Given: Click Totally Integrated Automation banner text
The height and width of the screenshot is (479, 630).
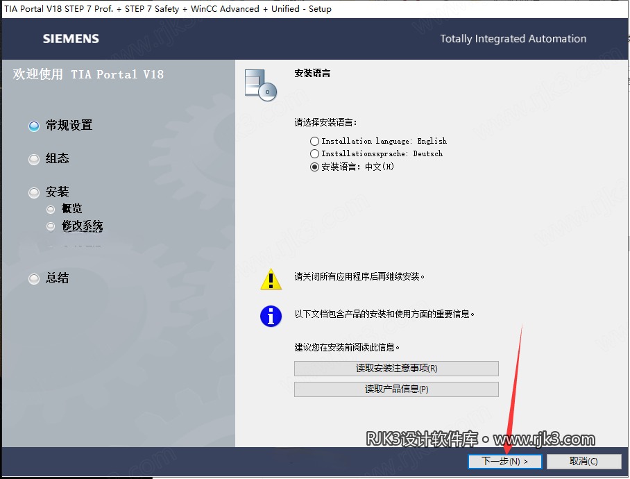Looking at the screenshot, I should tap(513, 39).
